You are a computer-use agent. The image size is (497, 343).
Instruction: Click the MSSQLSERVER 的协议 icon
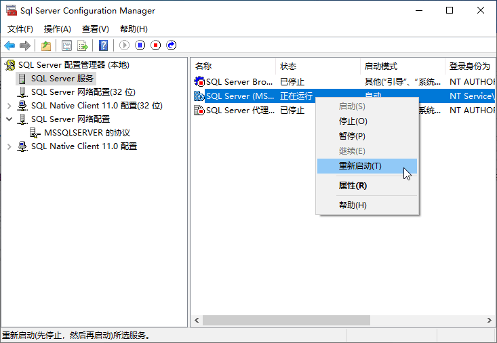[35, 133]
